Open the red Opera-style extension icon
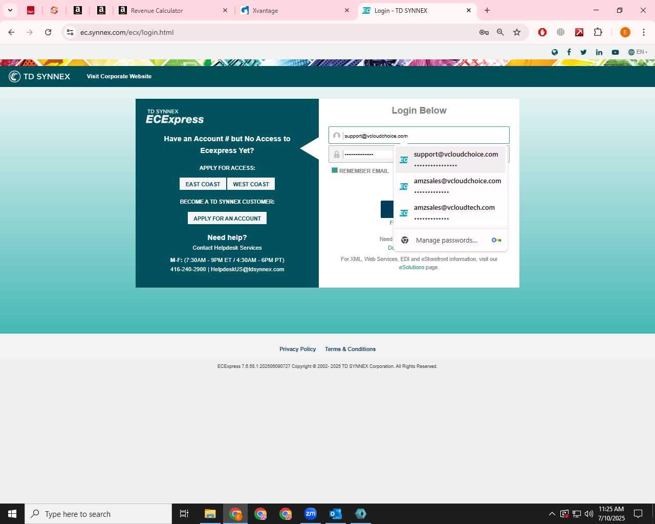655x524 pixels. [x=542, y=32]
